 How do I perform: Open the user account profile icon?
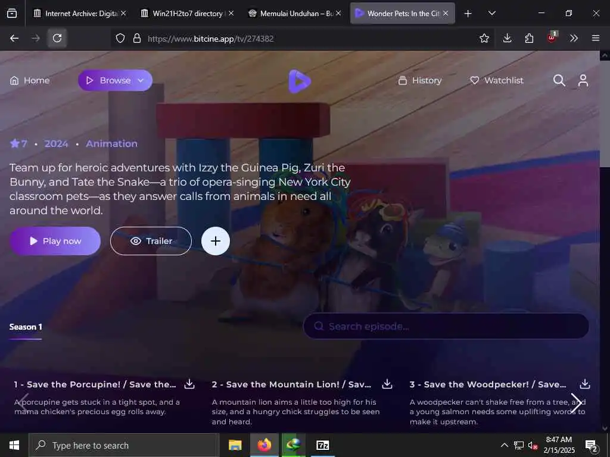[x=583, y=80]
